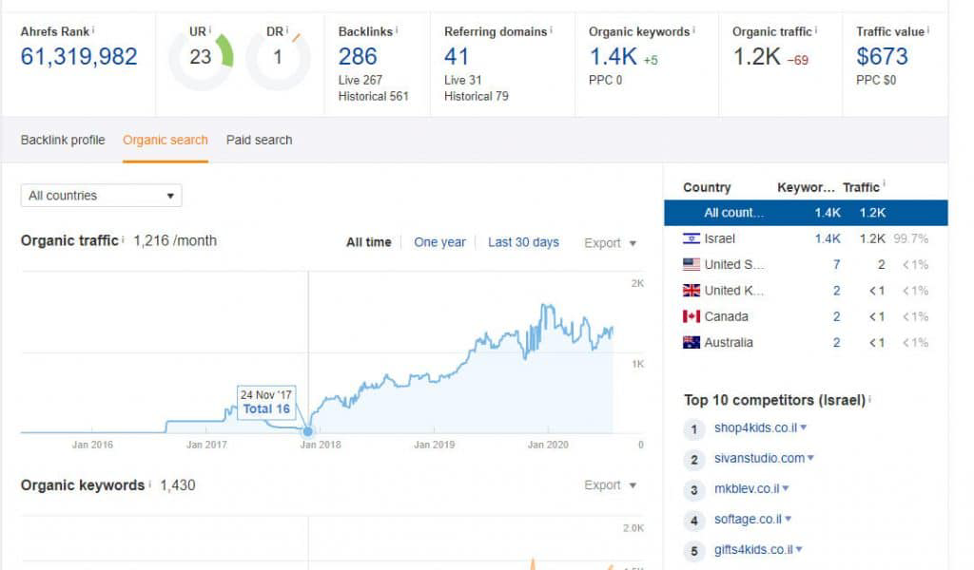Switch the chart range to One year
This screenshot has width=974, height=570.
[439, 242]
